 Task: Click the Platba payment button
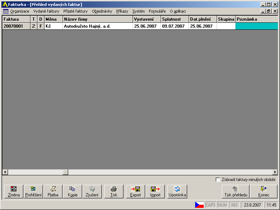click(x=53, y=191)
